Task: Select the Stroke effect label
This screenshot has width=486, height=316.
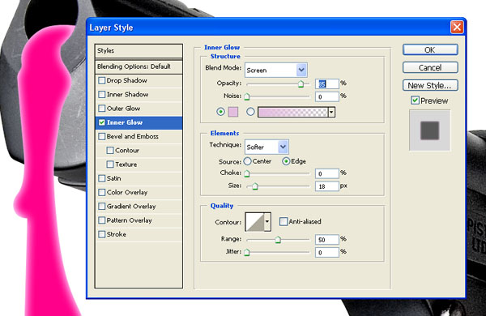Action: [117, 234]
